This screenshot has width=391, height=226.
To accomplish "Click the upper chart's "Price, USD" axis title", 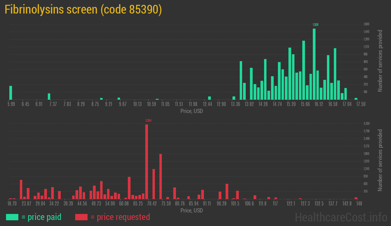I will [192, 111].
